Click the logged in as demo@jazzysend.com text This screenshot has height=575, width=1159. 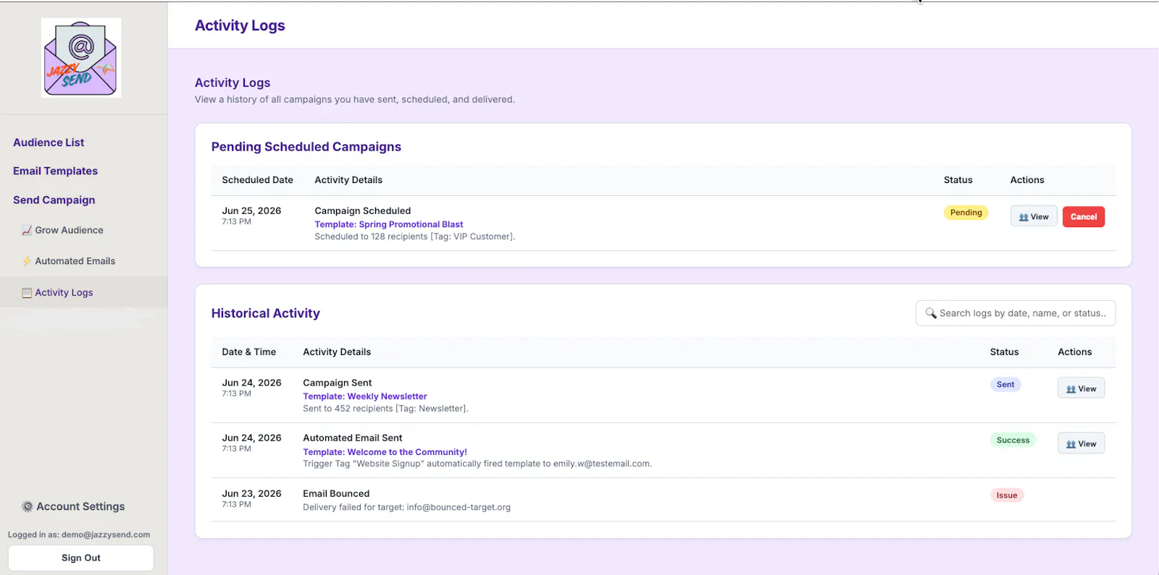(x=79, y=534)
